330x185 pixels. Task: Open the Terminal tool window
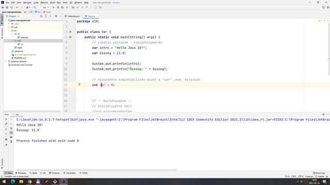pos(54,173)
